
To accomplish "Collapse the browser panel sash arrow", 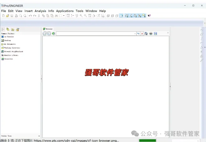I will (x=170, y=87).
